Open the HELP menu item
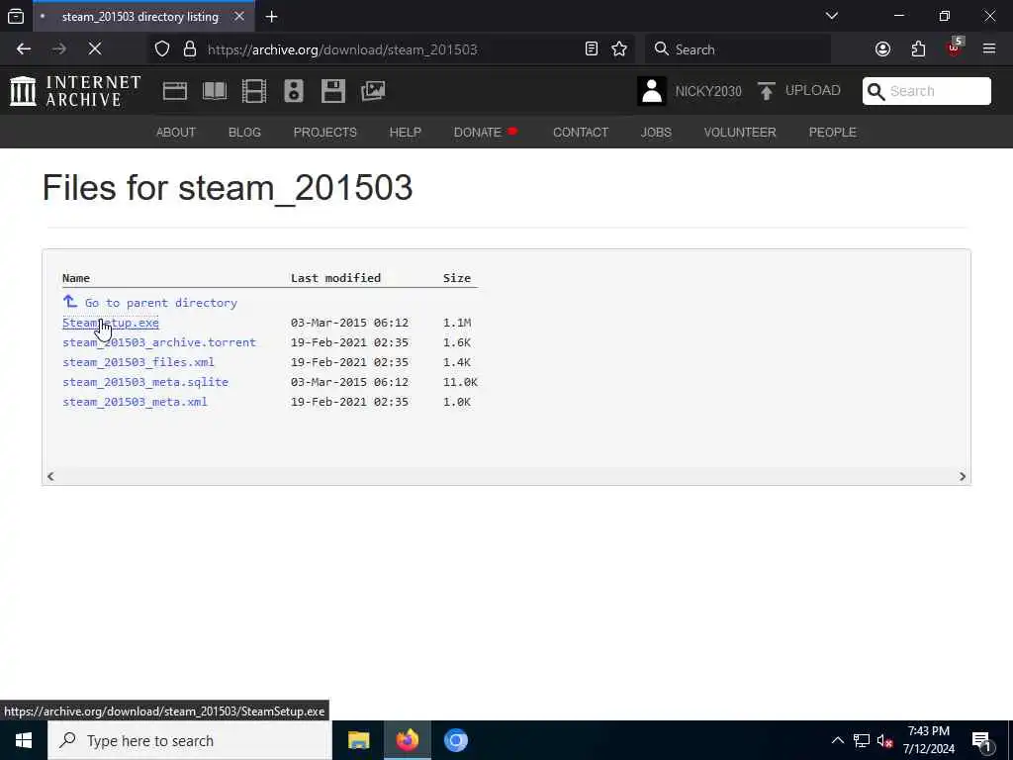The height and width of the screenshot is (760, 1013). [405, 133]
